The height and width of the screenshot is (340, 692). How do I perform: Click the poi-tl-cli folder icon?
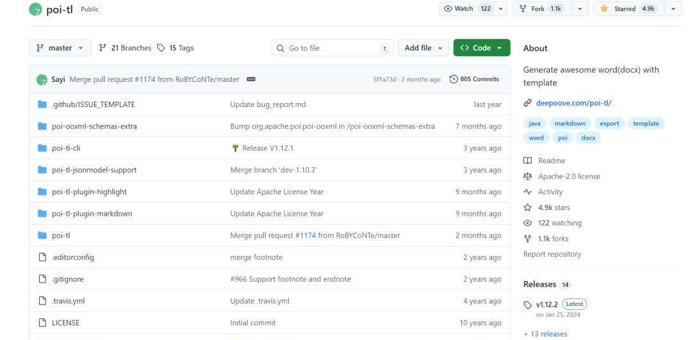pos(42,148)
